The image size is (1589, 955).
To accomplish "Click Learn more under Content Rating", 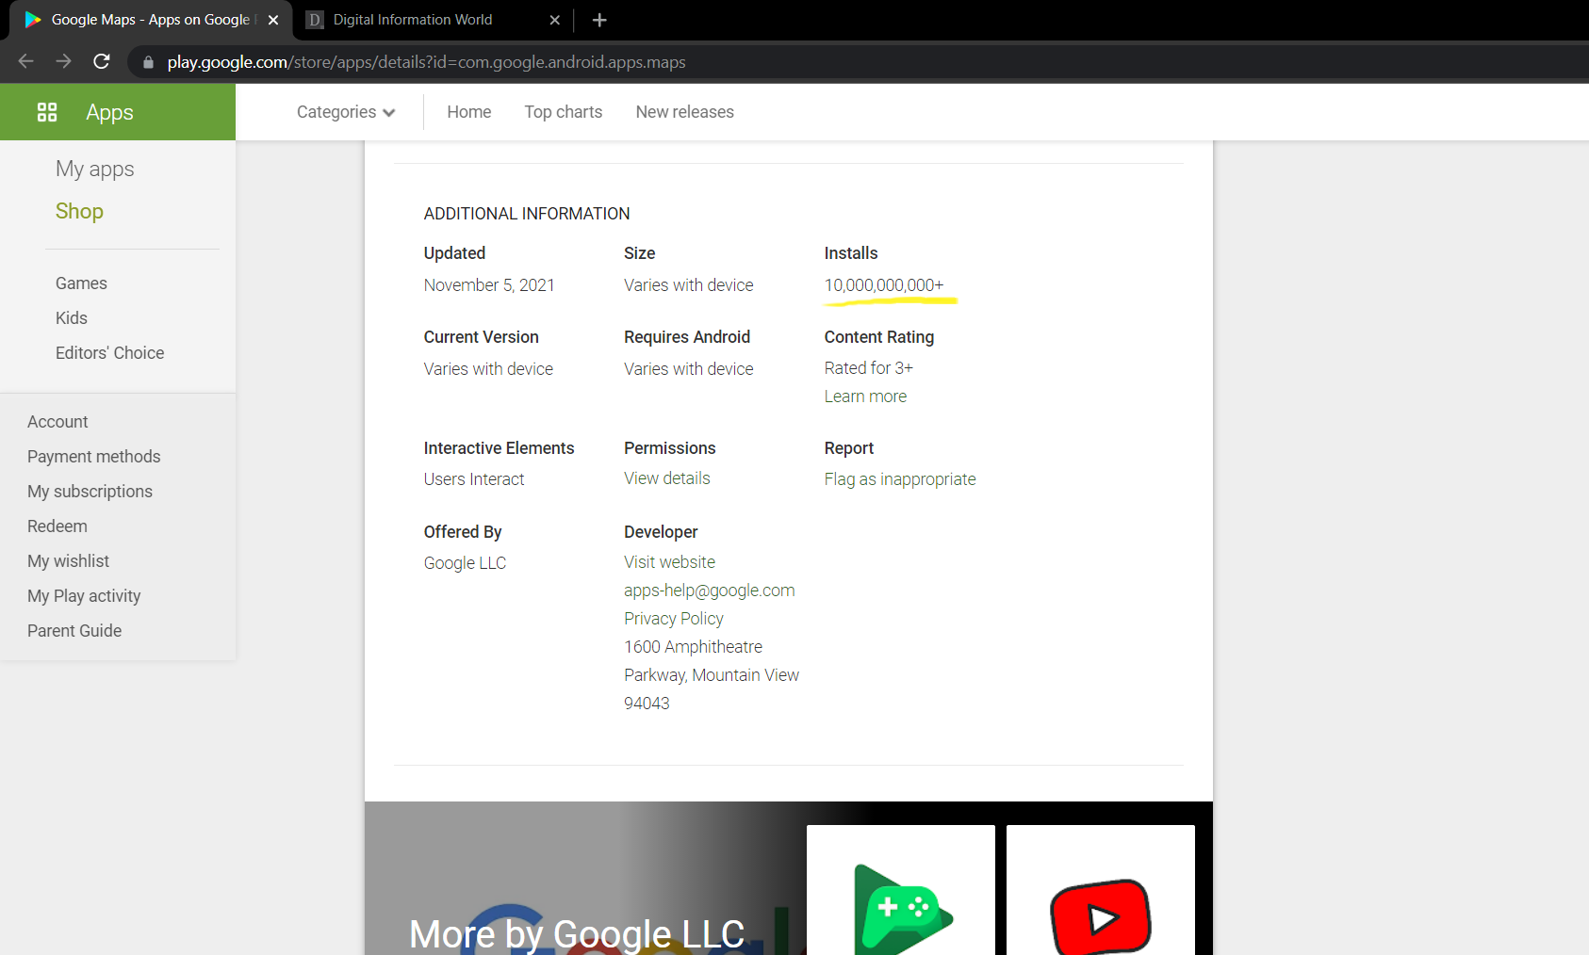I will [865, 397].
